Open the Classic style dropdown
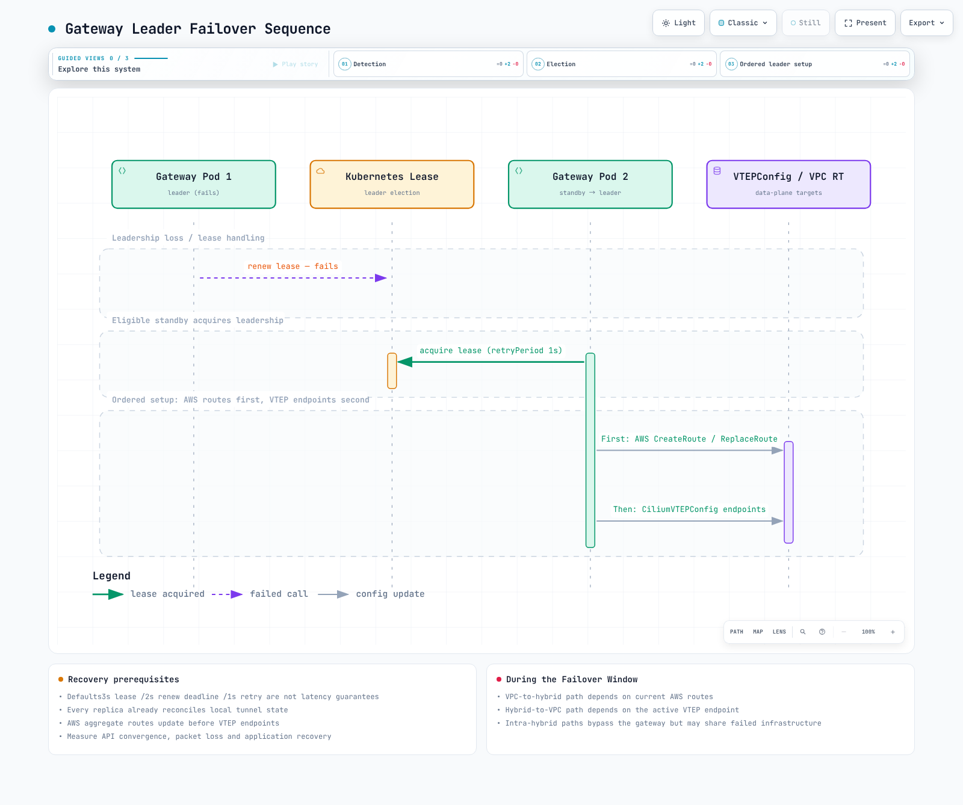The width and height of the screenshot is (963, 805). click(743, 23)
